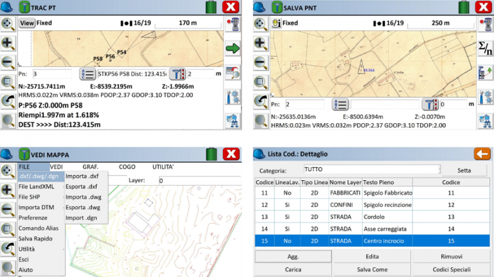
Task: Click Edita button
Action: click(x=372, y=256)
